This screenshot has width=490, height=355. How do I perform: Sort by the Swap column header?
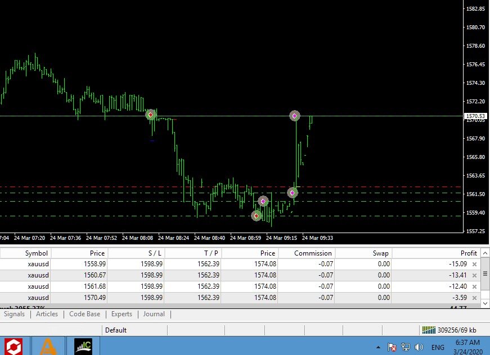(363, 253)
